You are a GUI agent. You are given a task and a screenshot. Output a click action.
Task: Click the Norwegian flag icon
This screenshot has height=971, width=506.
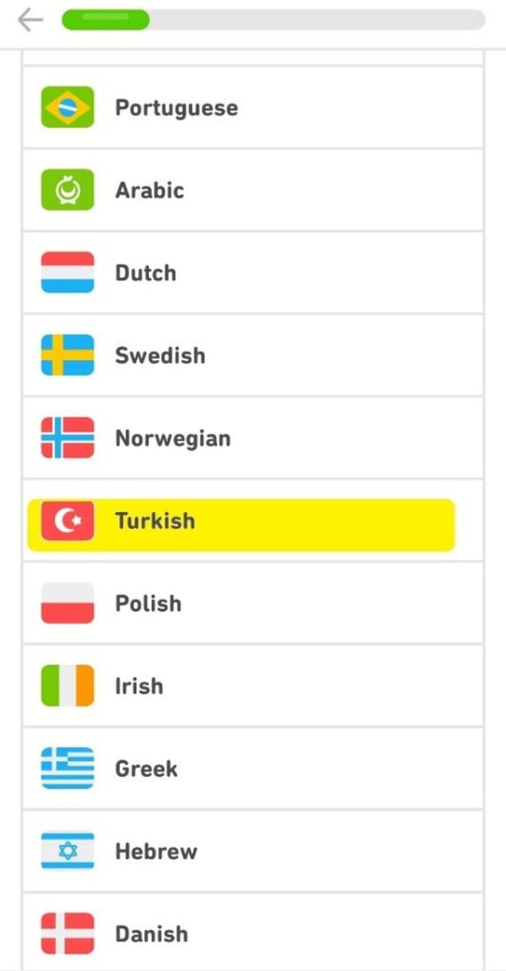(x=67, y=438)
